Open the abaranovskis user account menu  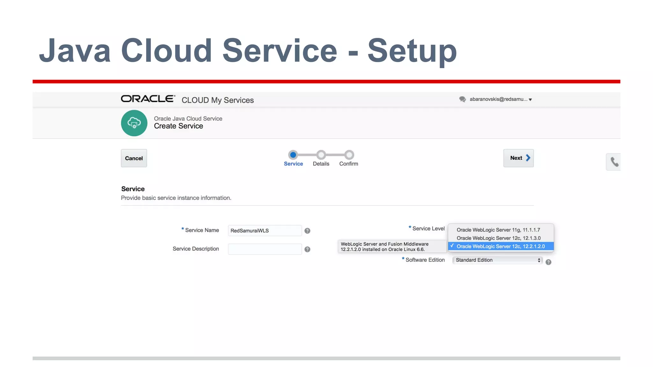[501, 99]
